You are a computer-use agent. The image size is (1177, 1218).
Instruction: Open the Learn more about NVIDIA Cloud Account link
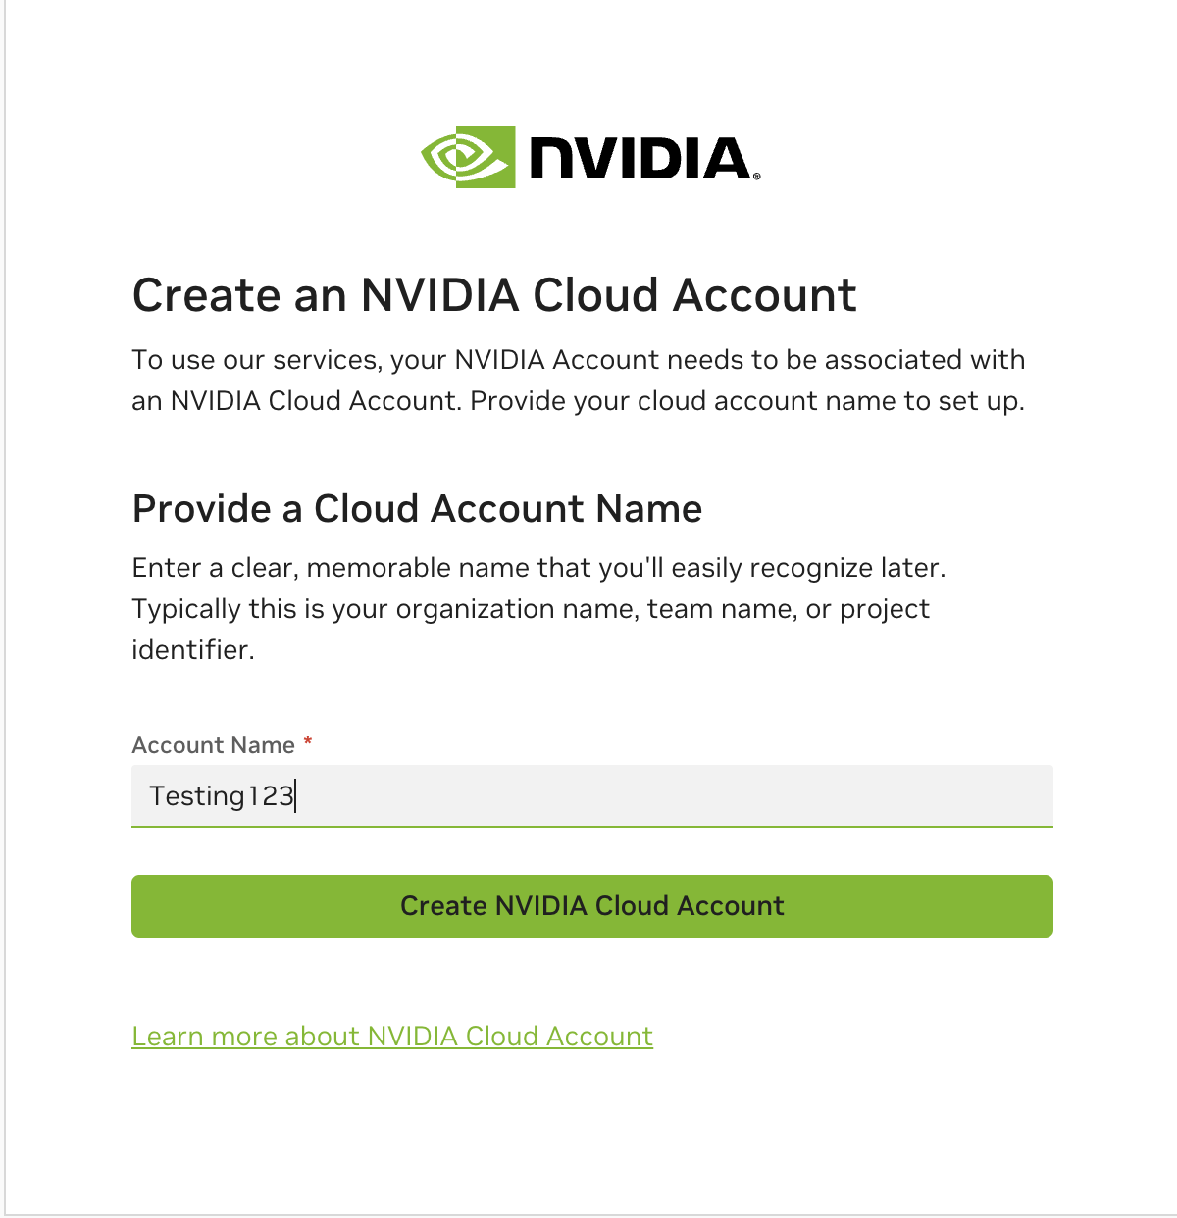391,1037
